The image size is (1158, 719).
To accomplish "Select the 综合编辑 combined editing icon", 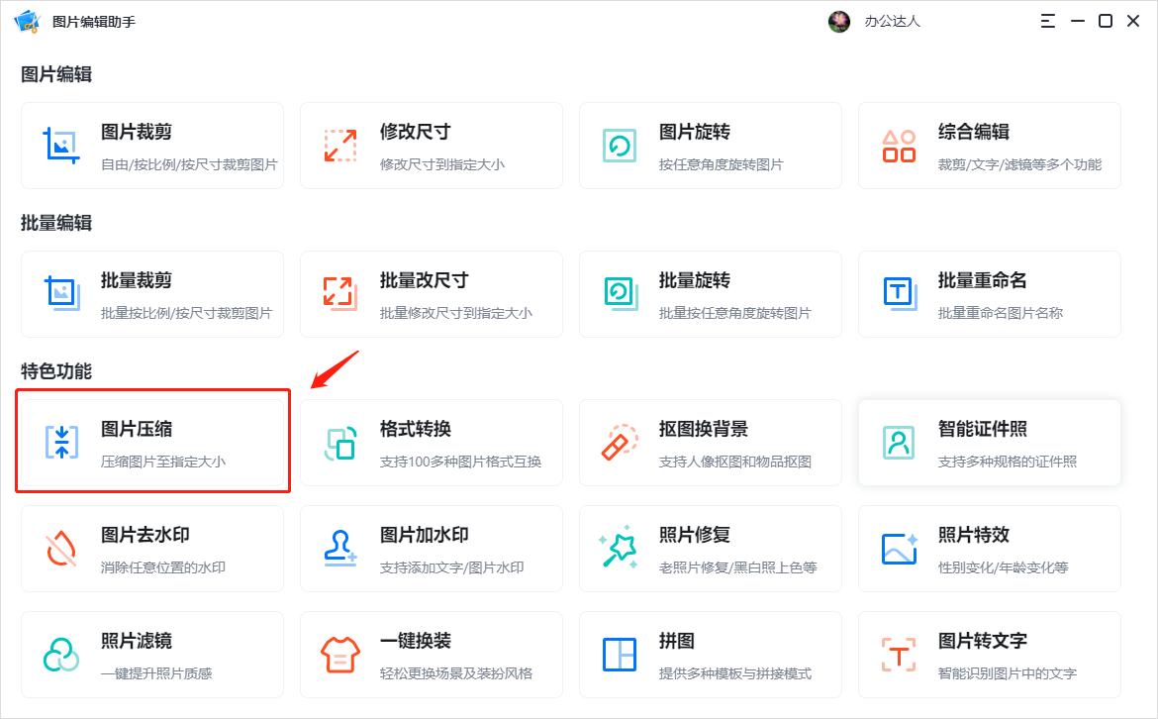I will click(x=898, y=144).
